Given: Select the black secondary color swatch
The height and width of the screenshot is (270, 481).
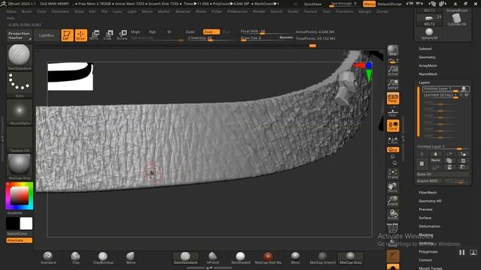Looking at the screenshot, I should [x=13, y=223].
